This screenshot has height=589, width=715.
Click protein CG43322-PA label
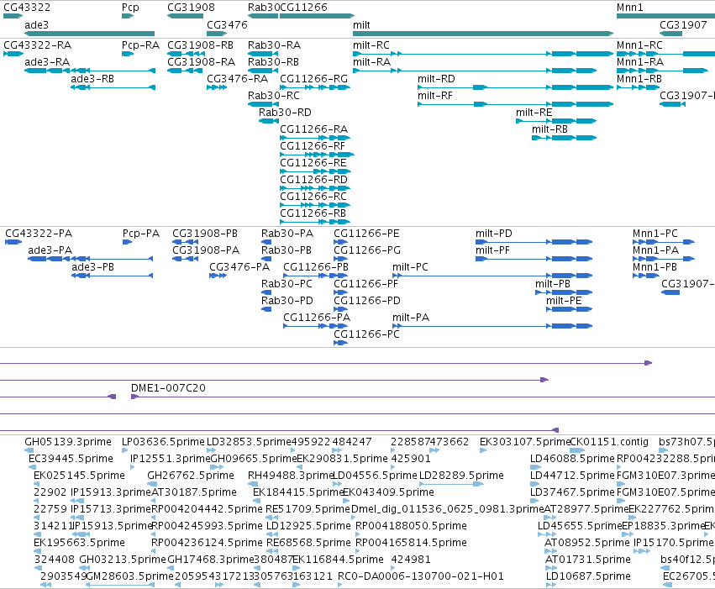click(39, 234)
